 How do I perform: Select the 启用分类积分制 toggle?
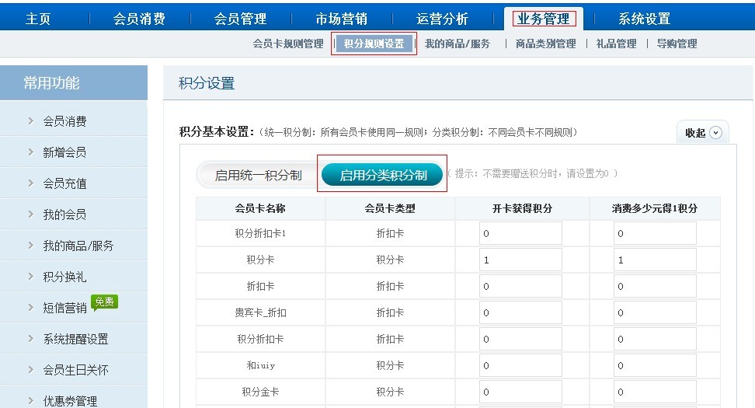[383, 176]
